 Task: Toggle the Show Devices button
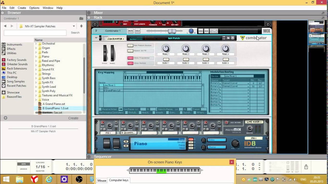pos(130,63)
